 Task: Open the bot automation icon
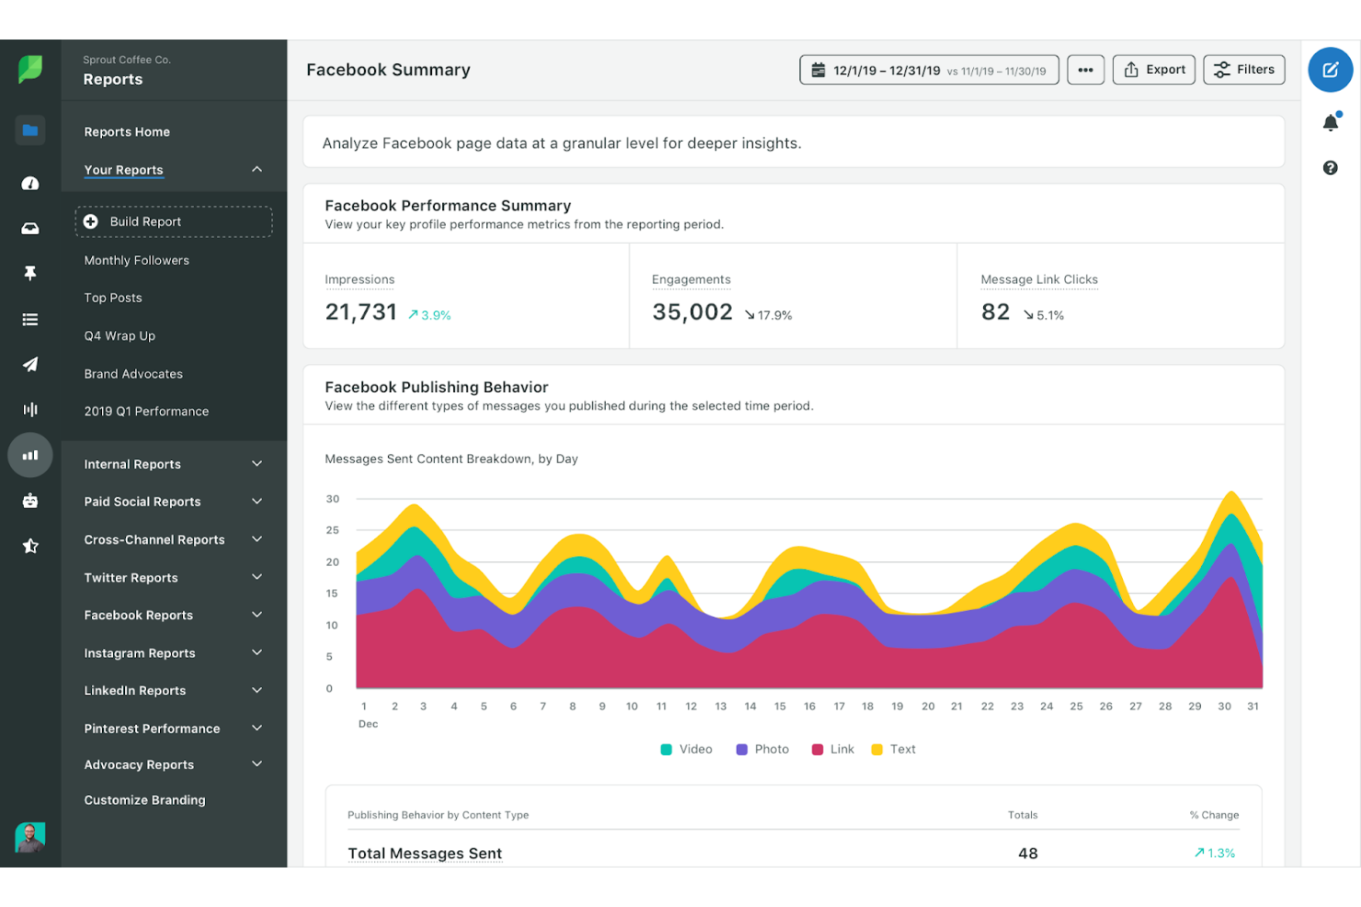(30, 500)
